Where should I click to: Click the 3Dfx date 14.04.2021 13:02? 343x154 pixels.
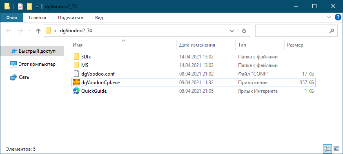(196, 57)
